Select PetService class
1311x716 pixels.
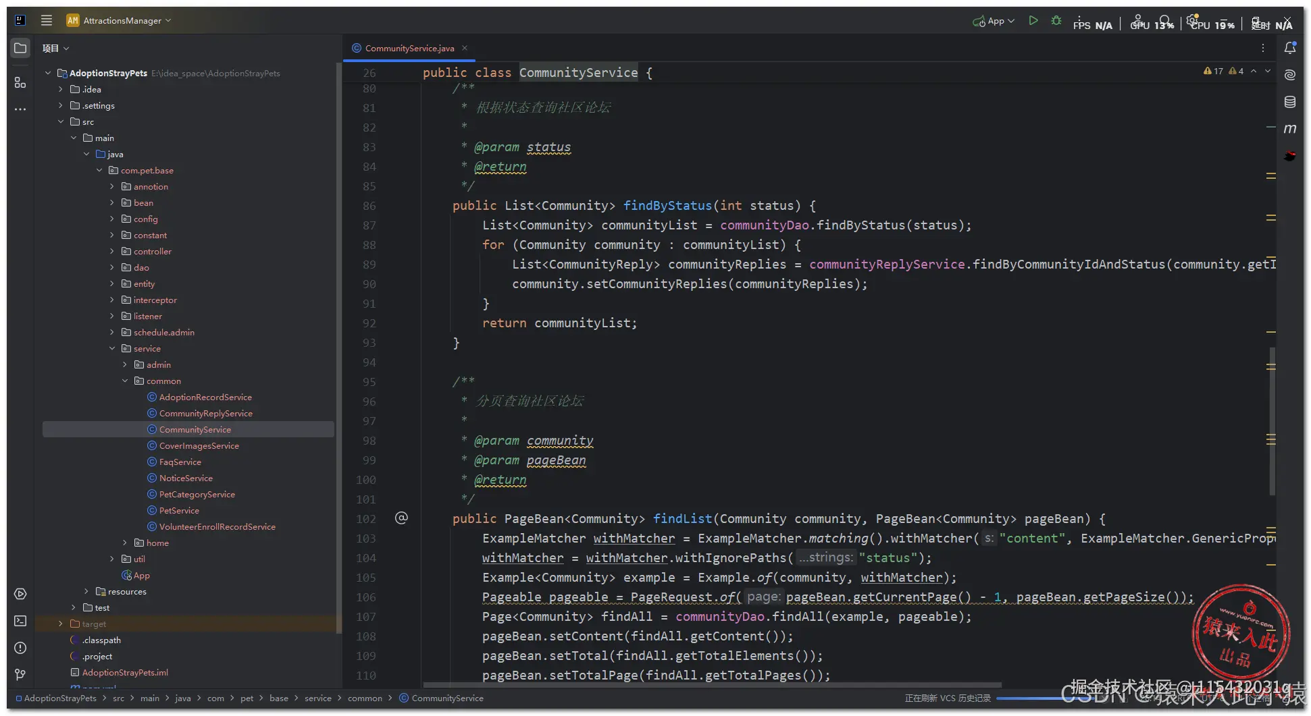[x=179, y=510]
